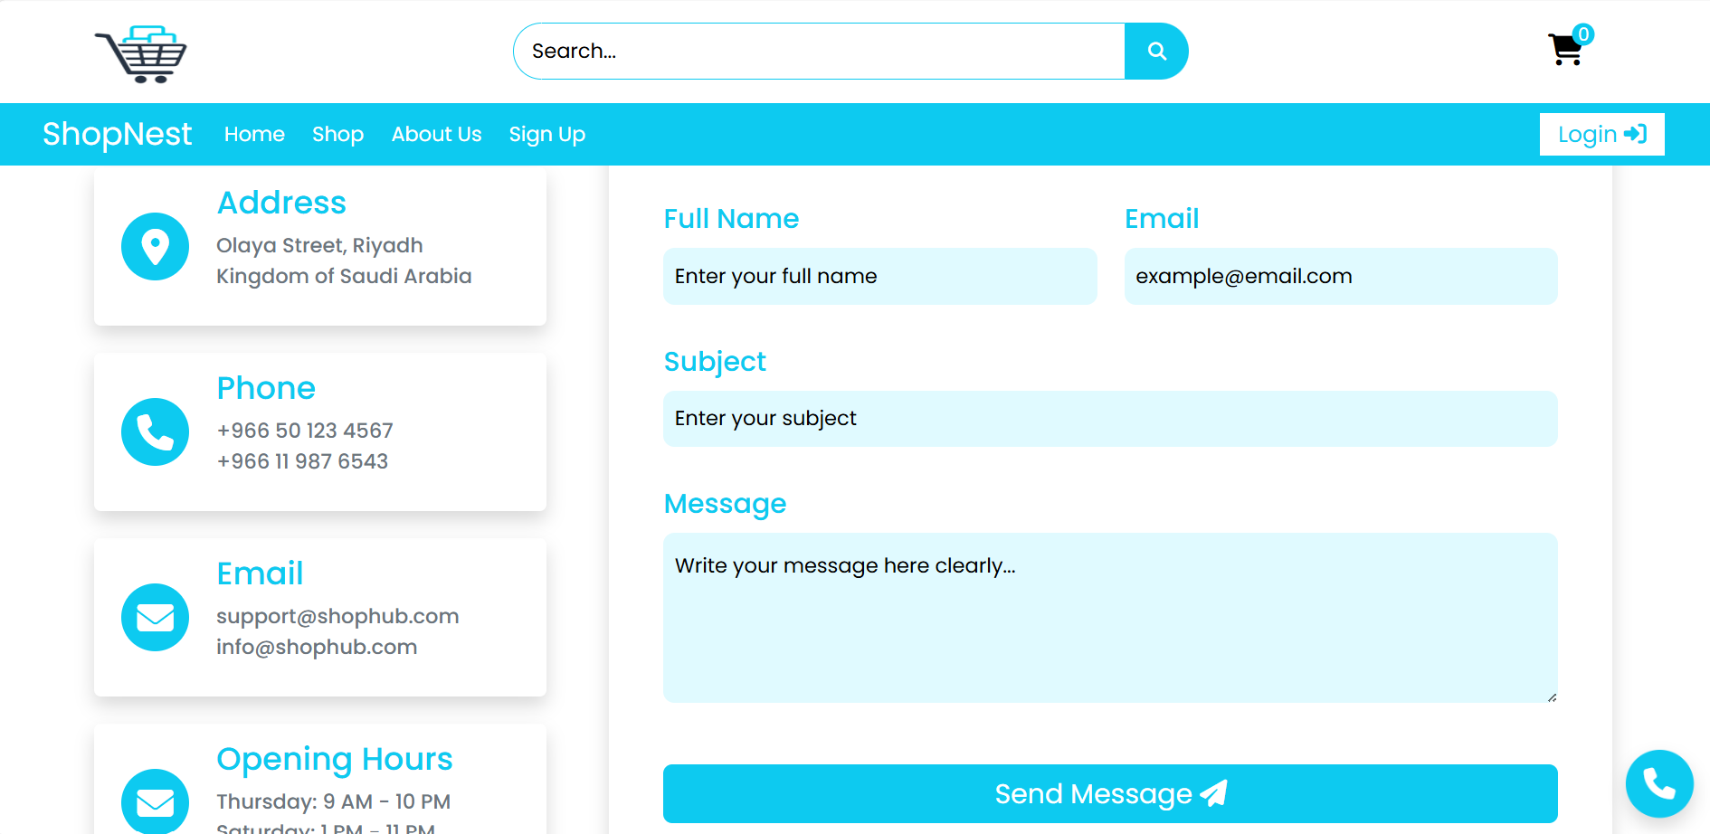The width and height of the screenshot is (1710, 834).
Task: Navigate to About Us page
Action: pyautogui.click(x=436, y=135)
